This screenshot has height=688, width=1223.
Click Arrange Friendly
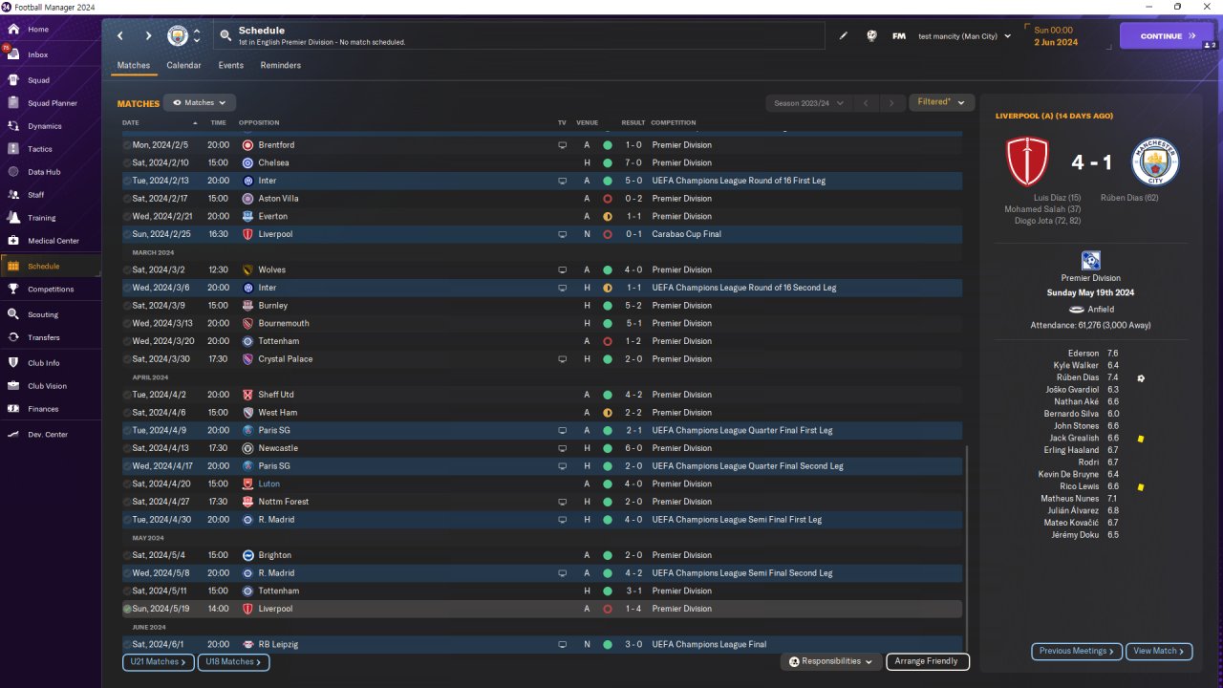pos(928,661)
